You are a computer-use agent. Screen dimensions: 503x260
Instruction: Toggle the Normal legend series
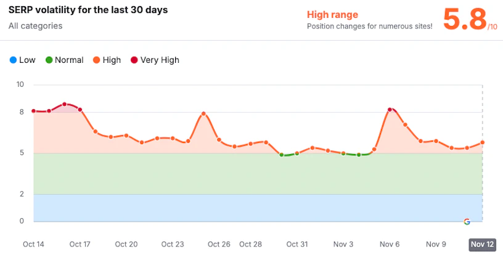(x=65, y=60)
